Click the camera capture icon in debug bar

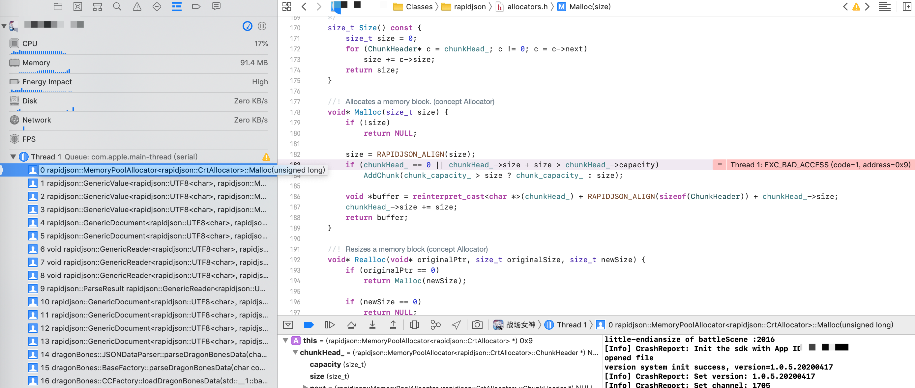pos(477,325)
